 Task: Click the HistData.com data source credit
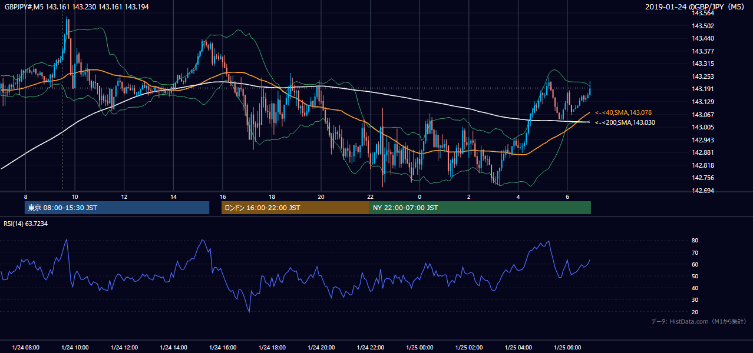pyautogui.click(x=699, y=321)
